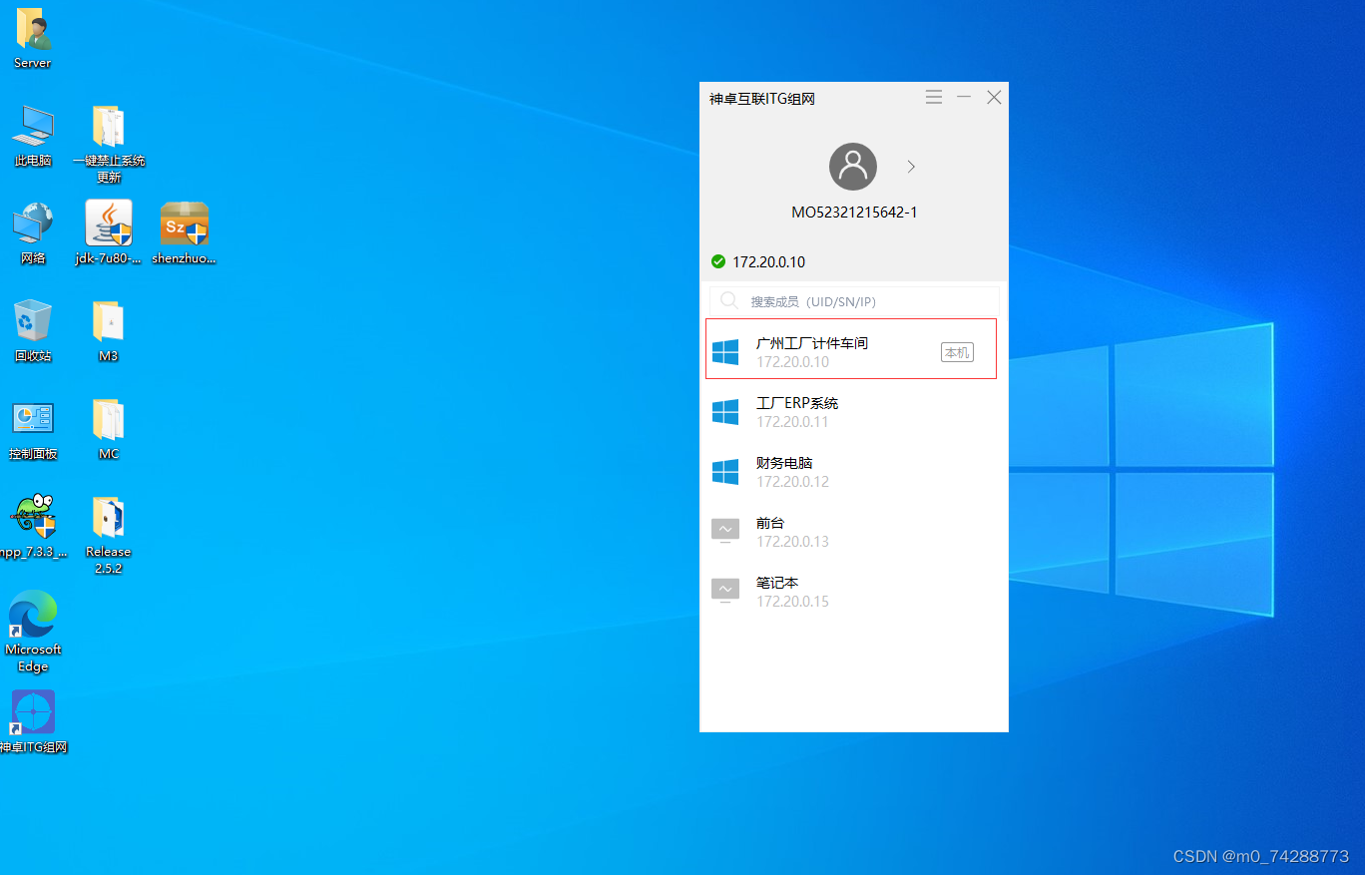
Task: Select 控制面板 desktop icon
Action: 33,429
